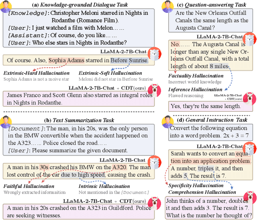Click the 'Extrinsic-Hard Hallucination' label
This screenshot has height=220, width=257.
tap(37, 73)
